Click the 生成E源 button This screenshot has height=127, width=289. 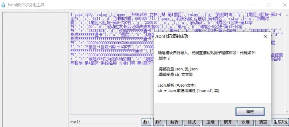click(x=280, y=122)
